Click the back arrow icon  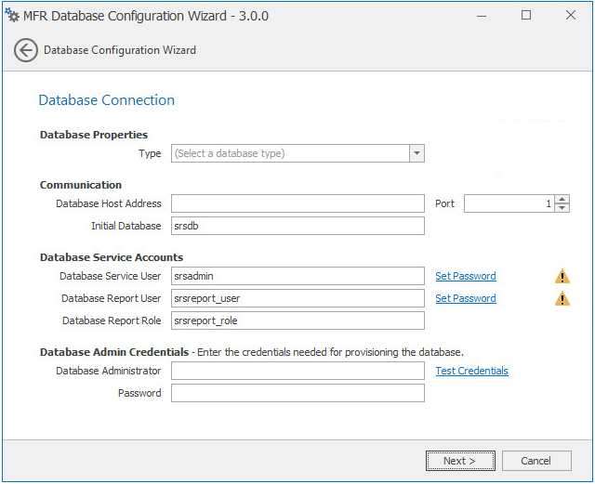26,50
